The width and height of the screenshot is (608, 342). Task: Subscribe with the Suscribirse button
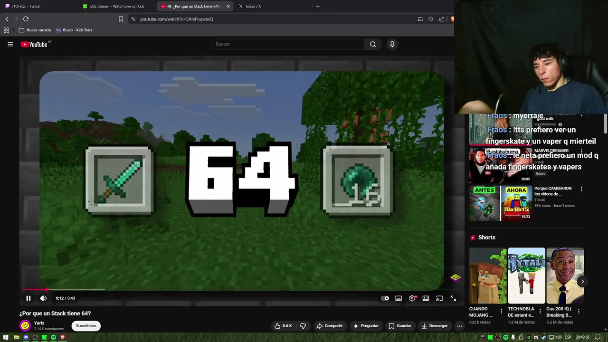(x=86, y=326)
